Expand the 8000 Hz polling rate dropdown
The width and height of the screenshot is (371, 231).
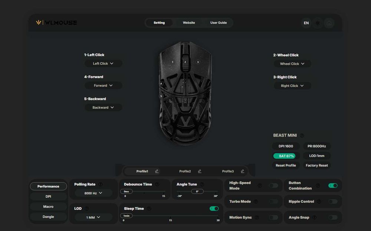(x=93, y=193)
